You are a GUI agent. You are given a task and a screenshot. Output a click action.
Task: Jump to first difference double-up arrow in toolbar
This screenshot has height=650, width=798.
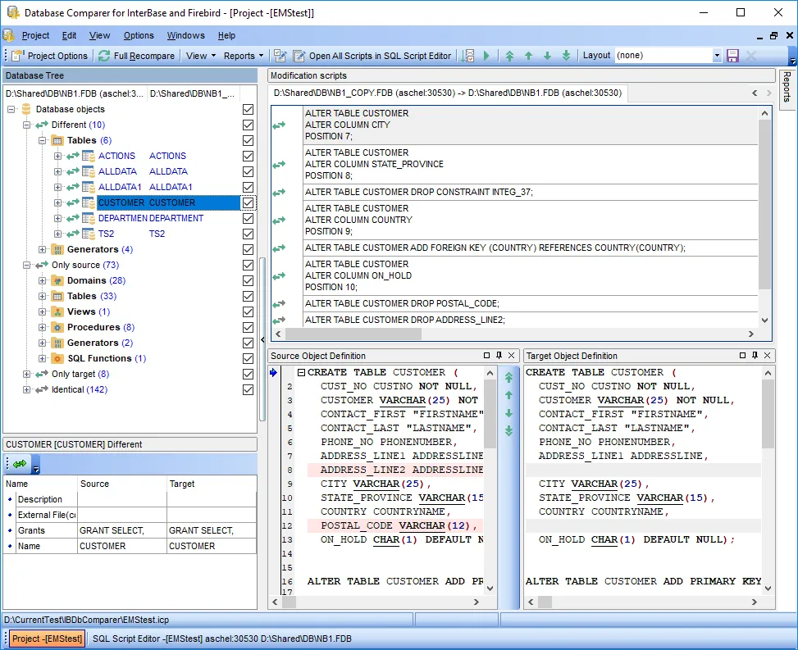(509, 56)
